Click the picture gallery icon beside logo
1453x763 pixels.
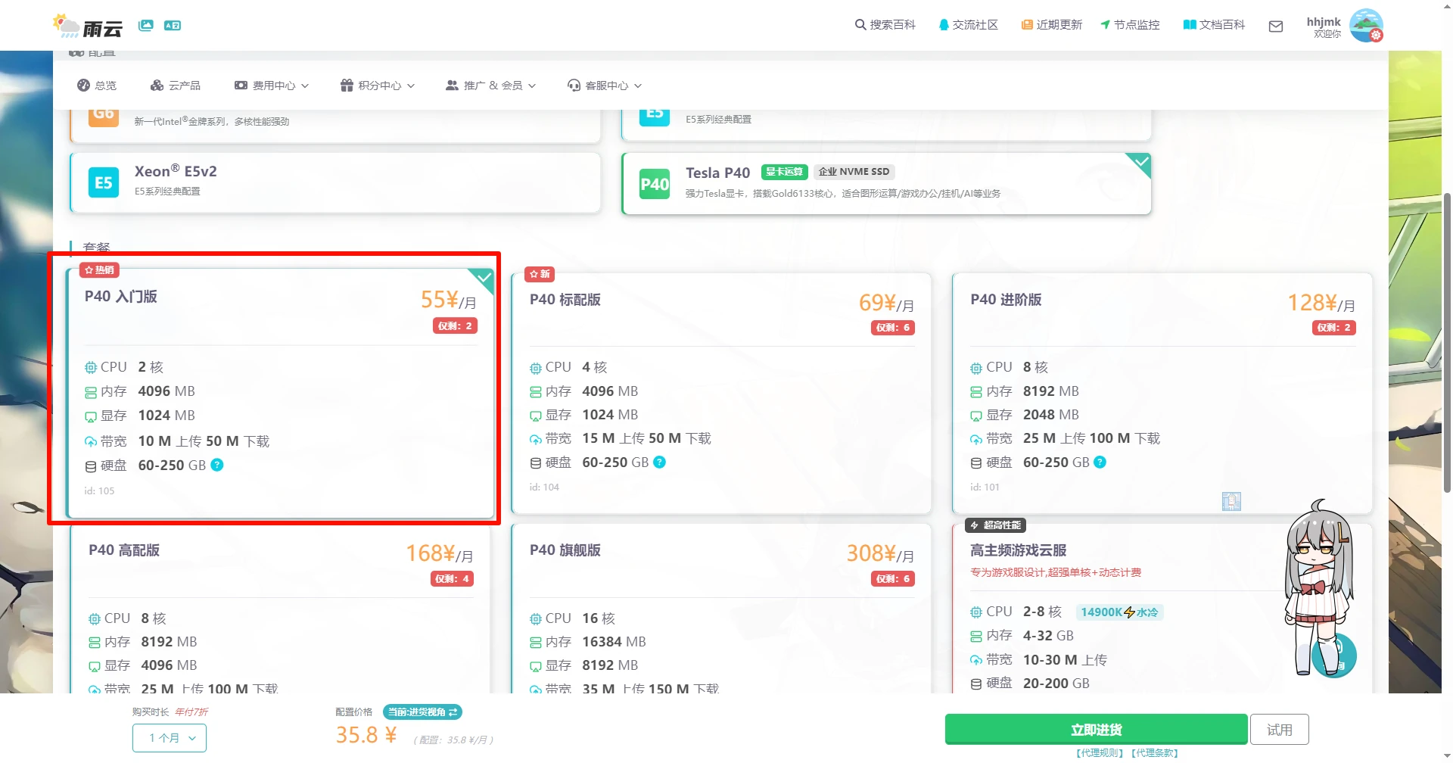146,26
